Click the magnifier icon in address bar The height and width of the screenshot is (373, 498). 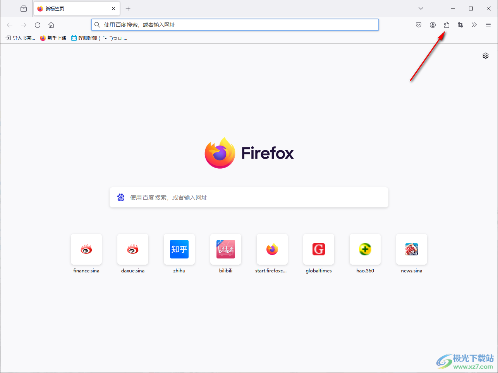pyautogui.click(x=97, y=25)
